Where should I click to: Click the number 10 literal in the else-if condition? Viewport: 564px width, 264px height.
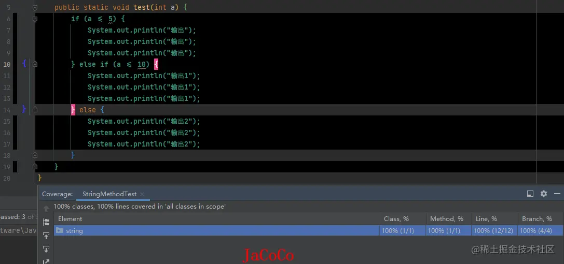(142, 65)
